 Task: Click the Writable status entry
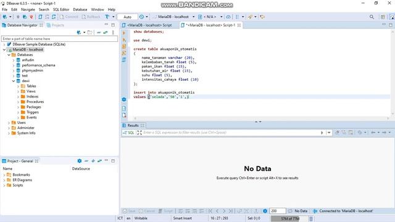[x=141, y=218]
